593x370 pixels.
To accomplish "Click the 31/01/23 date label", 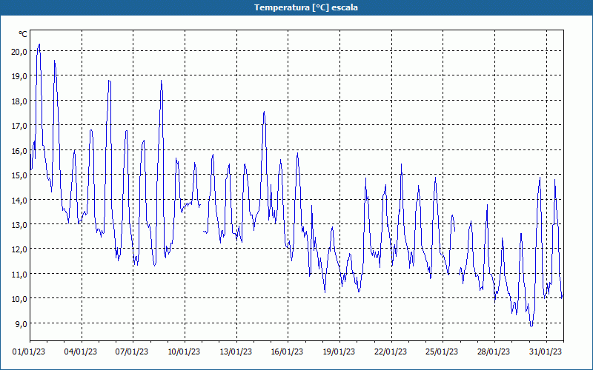I will [546, 352].
